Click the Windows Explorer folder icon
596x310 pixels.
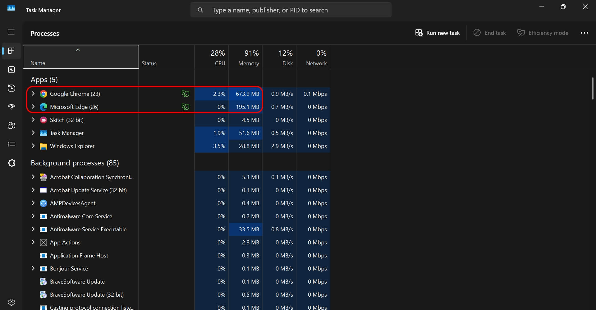coord(44,146)
